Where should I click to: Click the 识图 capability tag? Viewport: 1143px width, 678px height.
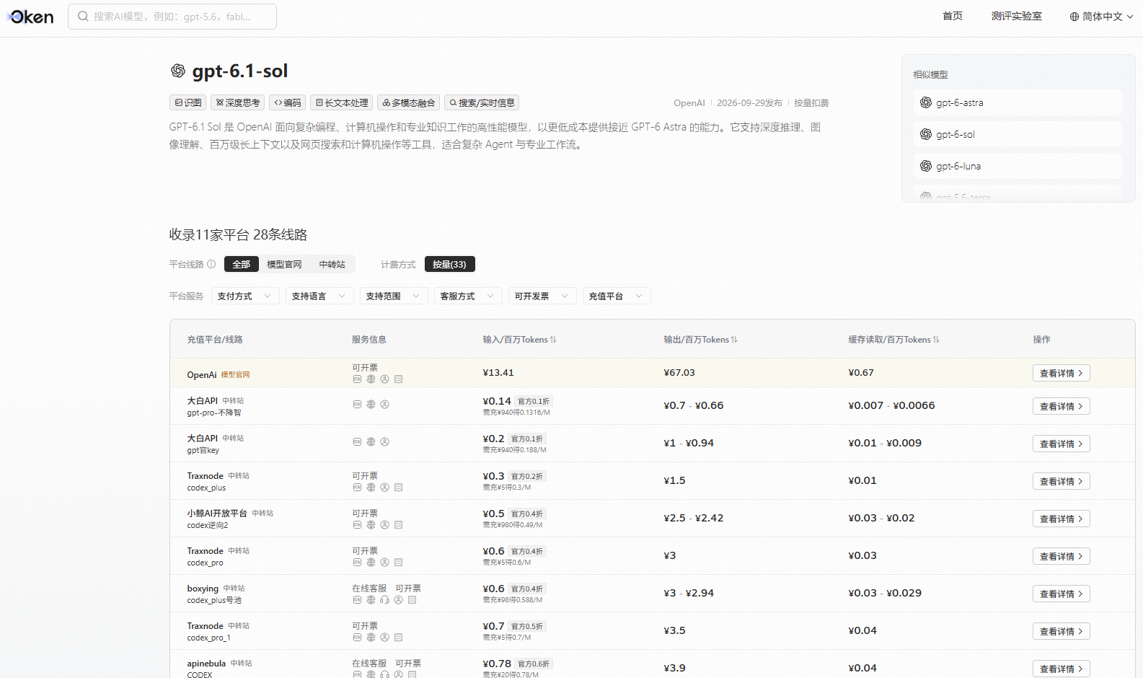(x=188, y=102)
